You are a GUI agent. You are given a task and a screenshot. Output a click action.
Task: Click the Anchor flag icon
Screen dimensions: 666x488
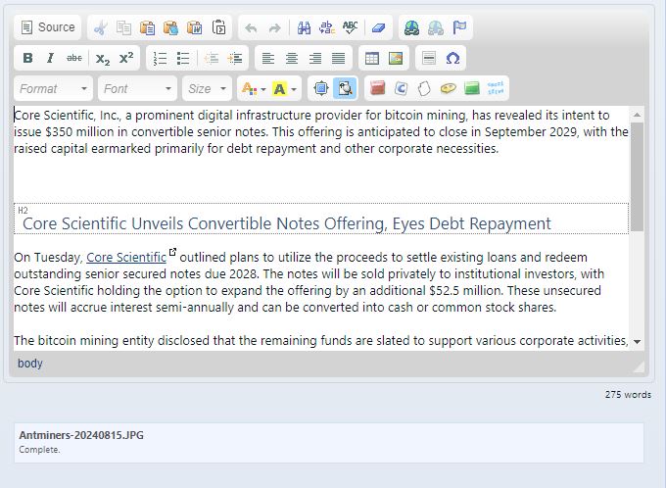[459, 27]
